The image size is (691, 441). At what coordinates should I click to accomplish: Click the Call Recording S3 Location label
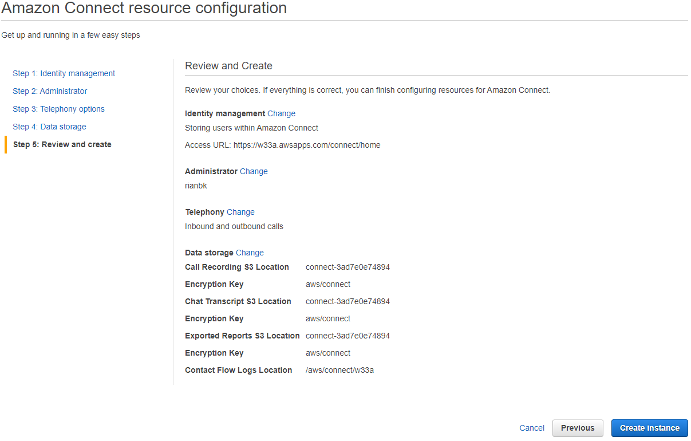(237, 267)
